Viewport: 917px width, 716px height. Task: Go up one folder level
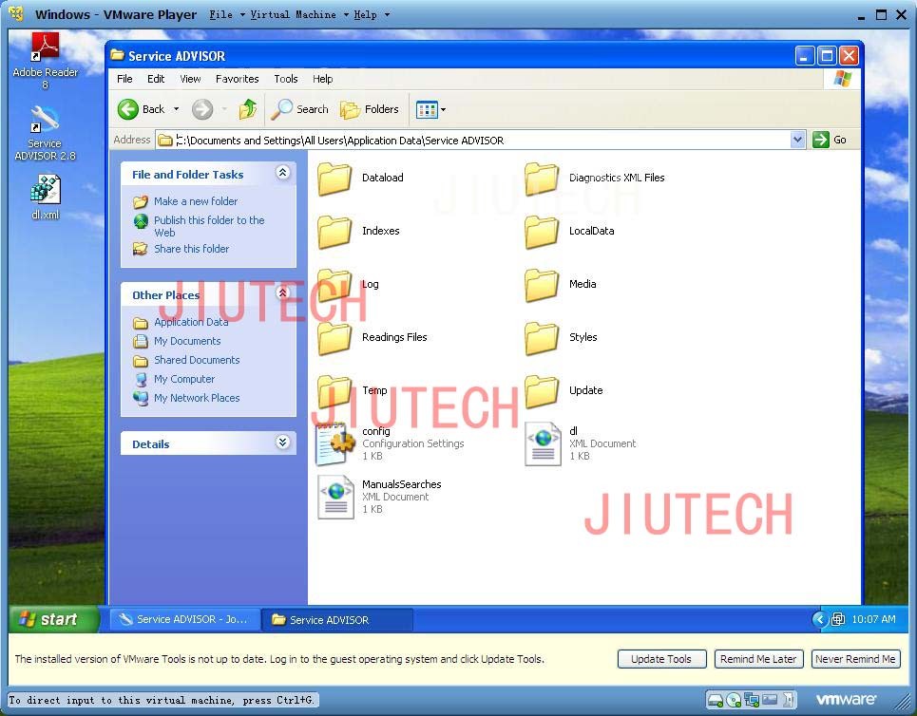click(x=248, y=109)
